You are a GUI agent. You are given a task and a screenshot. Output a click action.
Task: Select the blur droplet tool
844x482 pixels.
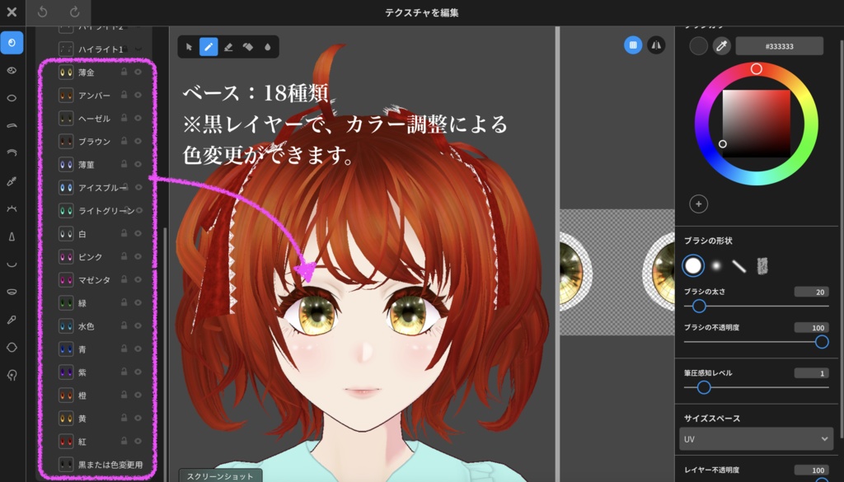[268, 46]
